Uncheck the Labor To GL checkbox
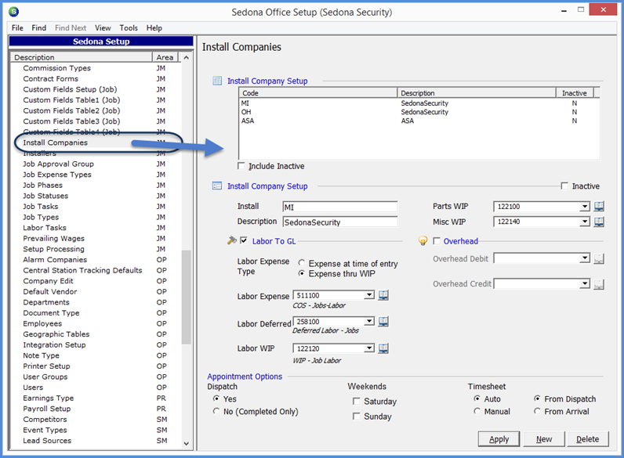This screenshot has width=624, height=458. pyautogui.click(x=244, y=240)
